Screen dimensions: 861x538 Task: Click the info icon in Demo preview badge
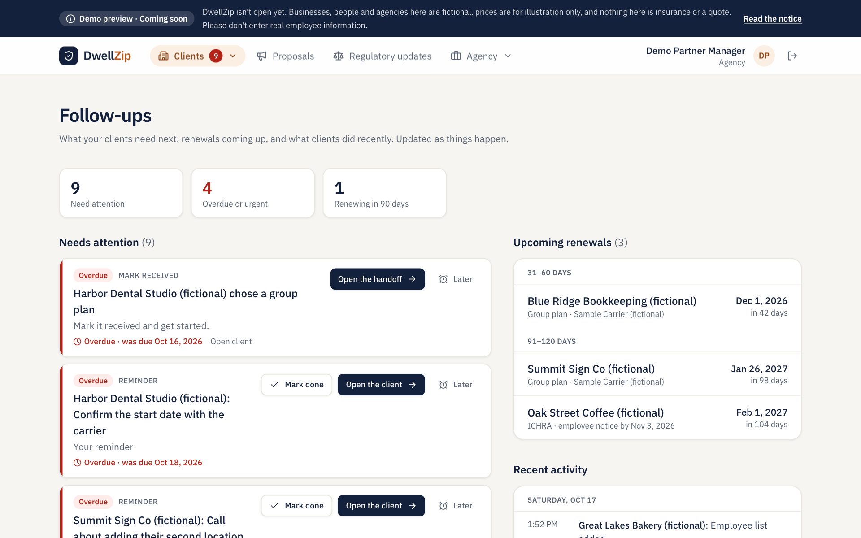tap(70, 19)
